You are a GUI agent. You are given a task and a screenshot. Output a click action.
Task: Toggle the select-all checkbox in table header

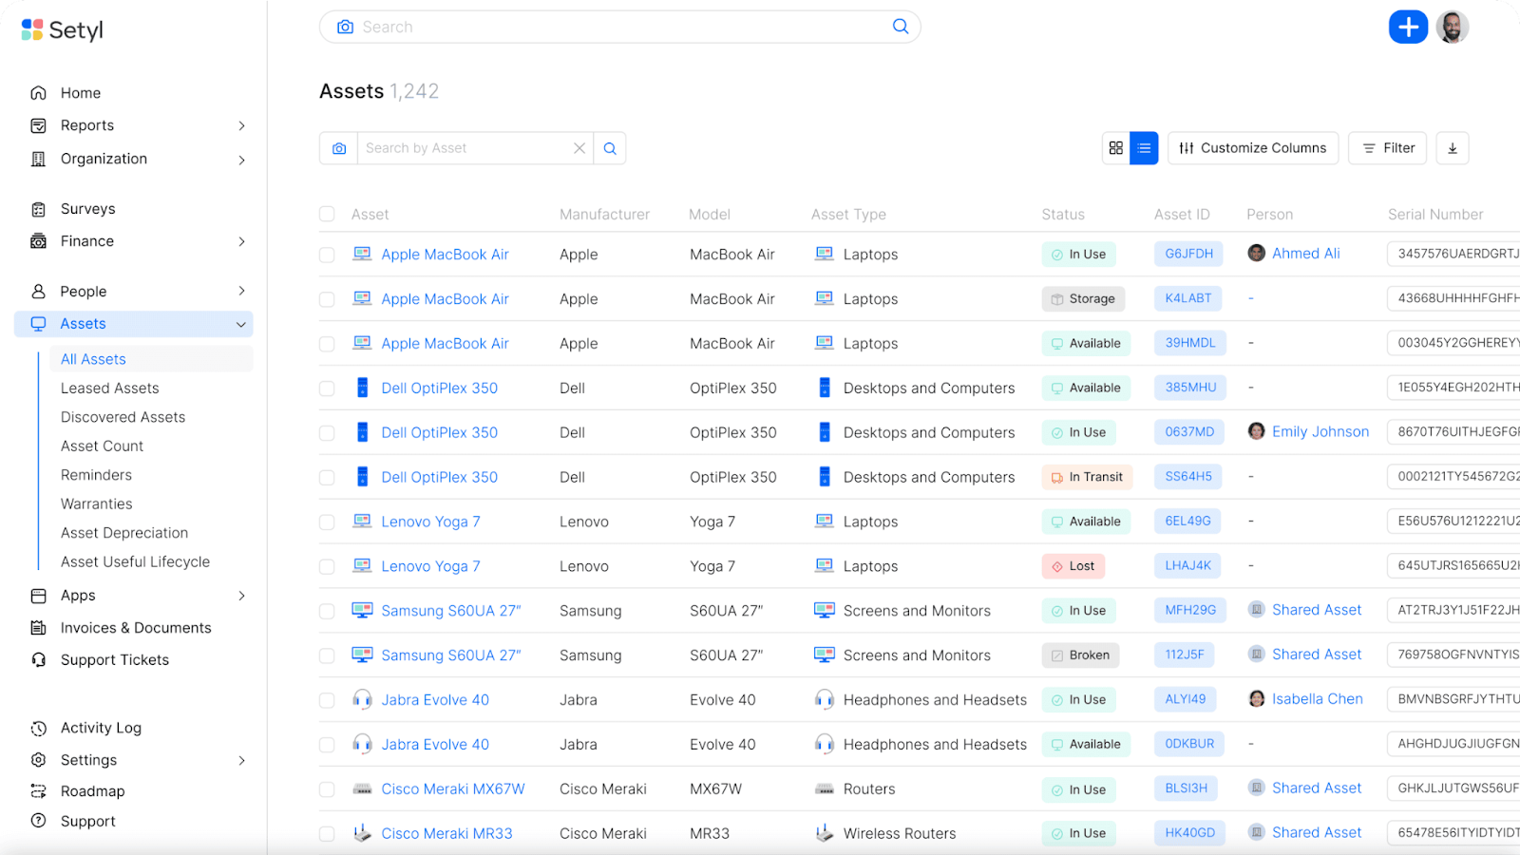point(327,214)
